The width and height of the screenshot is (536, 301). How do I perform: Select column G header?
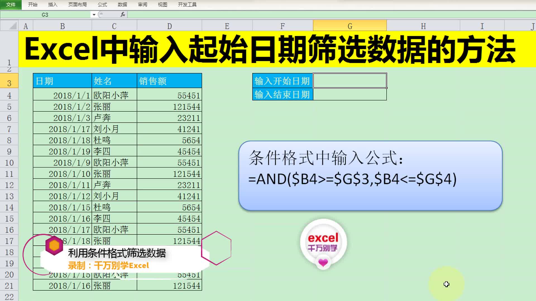coord(350,26)
